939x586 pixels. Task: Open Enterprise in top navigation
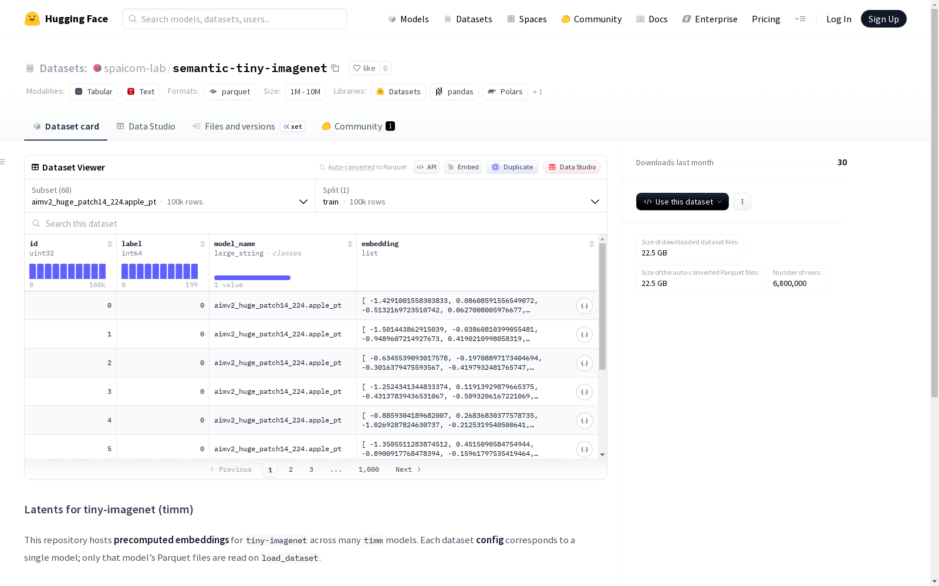710,19
